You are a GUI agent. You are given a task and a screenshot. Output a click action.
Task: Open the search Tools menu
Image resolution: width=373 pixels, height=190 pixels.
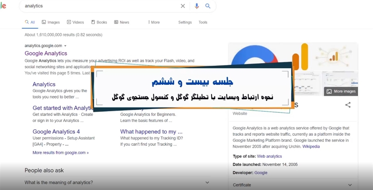tap(203, 22)
